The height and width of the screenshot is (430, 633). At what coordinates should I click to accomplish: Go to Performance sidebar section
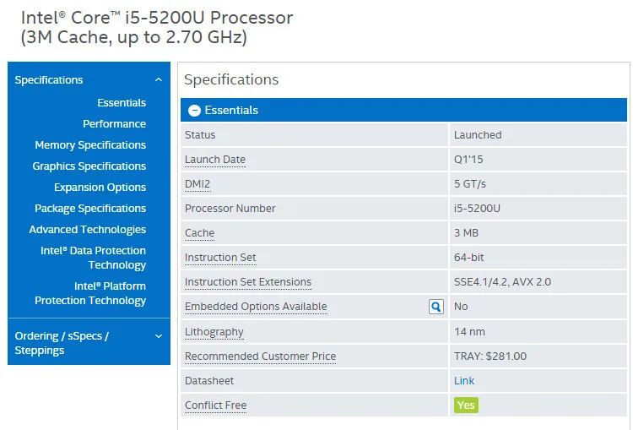pos(114,123)
